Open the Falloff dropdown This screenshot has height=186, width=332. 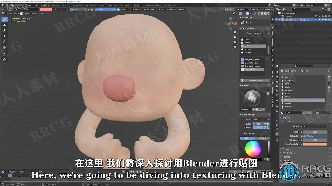[x=172, y=10]
